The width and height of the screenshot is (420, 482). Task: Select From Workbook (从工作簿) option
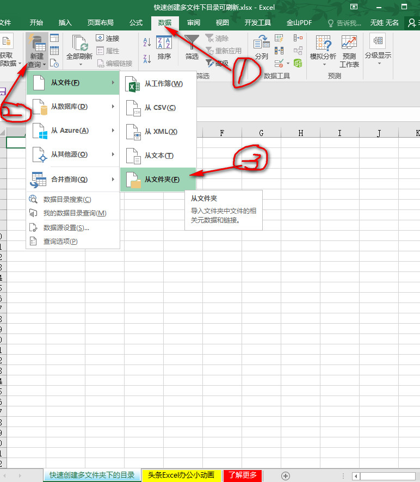[158, 84]
